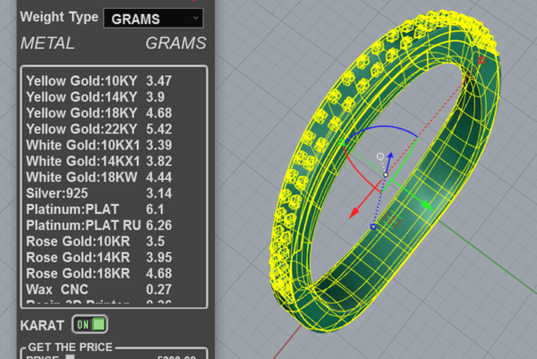
Task: Select the Silver:925 row
Action: point(114,193)
